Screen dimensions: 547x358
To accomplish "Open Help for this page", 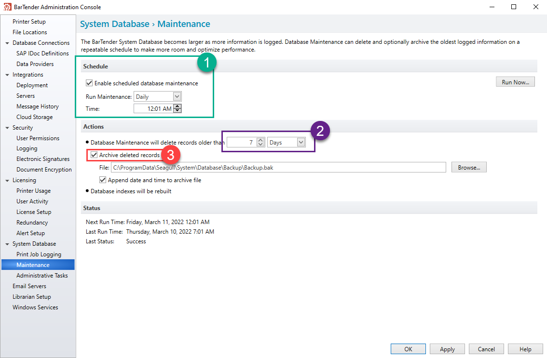I will tap(525, 349).
